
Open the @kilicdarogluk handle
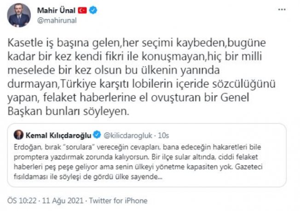pos(128,135)
